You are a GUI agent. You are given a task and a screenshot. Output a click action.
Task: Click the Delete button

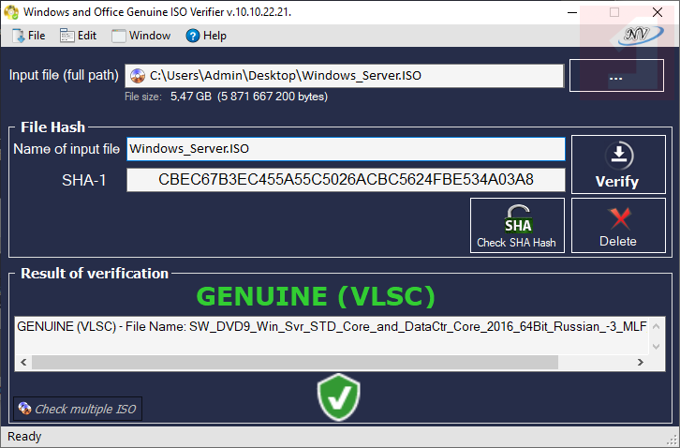618,225
